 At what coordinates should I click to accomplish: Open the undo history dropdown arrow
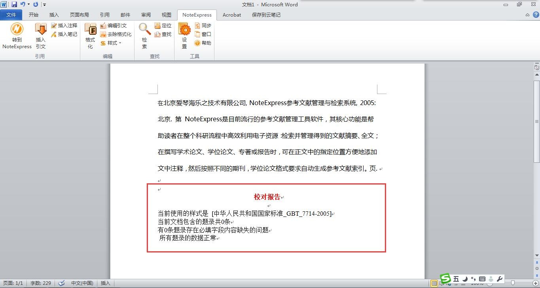point(28,4)
